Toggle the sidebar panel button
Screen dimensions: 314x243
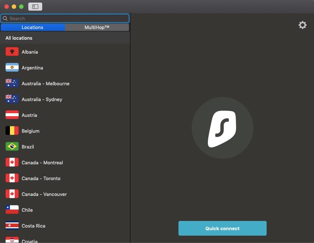pos(35,7)
